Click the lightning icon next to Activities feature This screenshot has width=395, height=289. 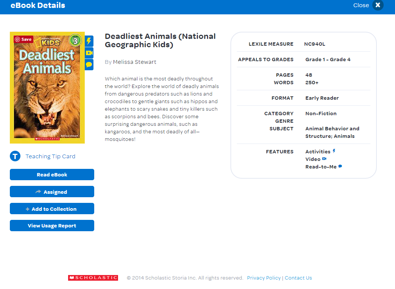(334, 151)
